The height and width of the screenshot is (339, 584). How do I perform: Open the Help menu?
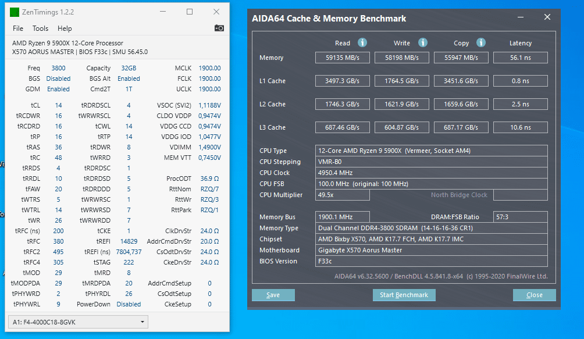[65, 28]
